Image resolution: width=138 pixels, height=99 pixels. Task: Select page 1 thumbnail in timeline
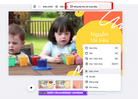(46, 84)
